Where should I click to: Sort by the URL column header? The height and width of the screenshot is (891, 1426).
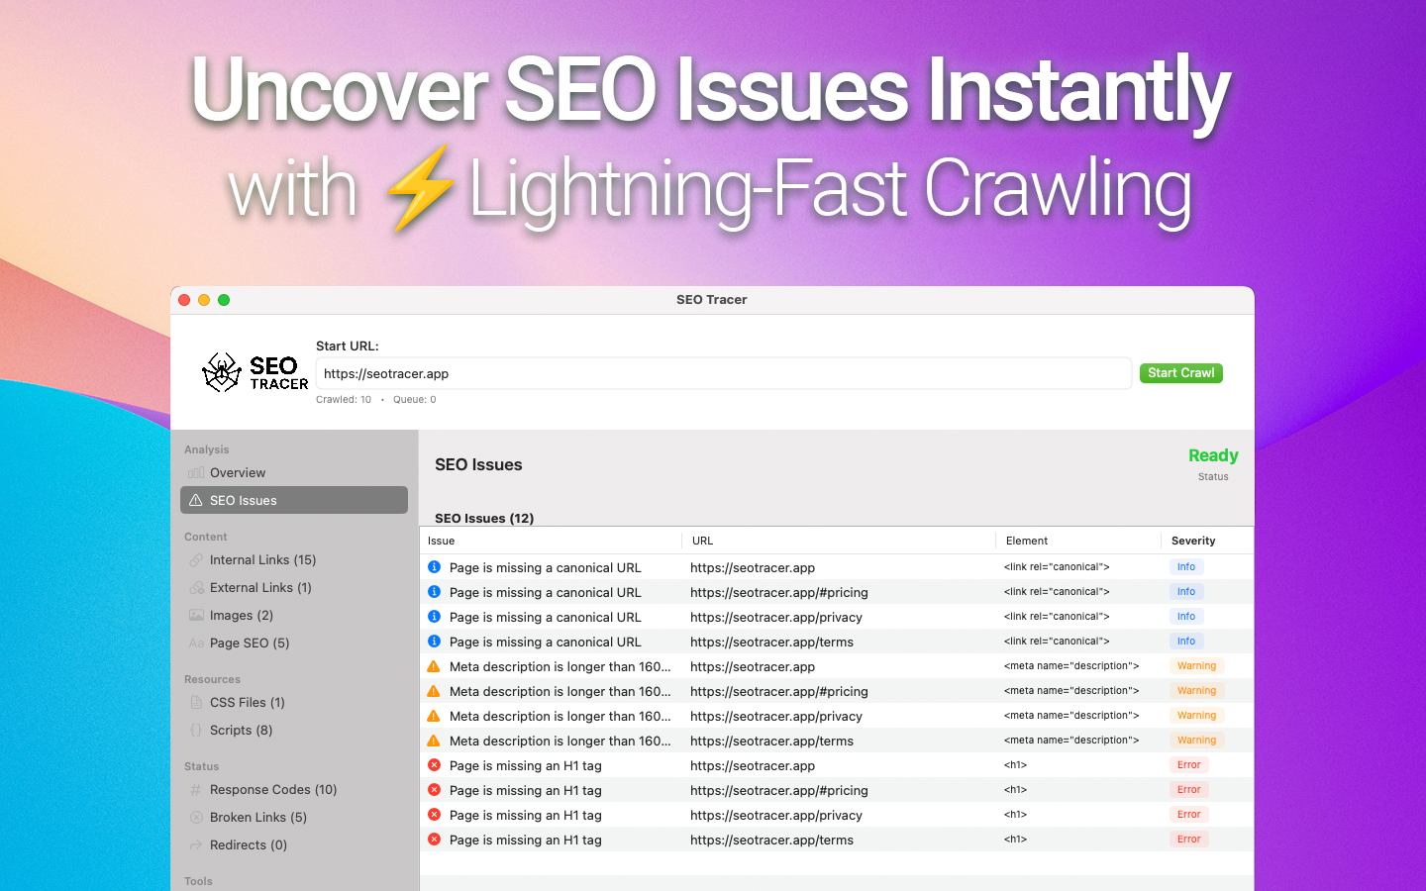(839, 541)
